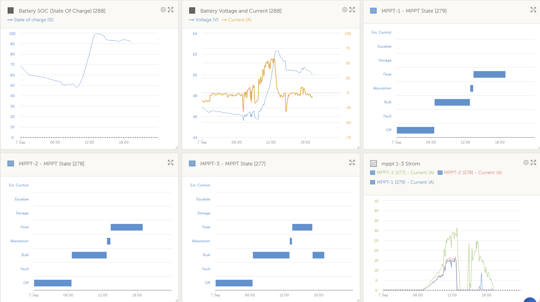Click the Bulk state bar in MPPT-2 chart

[89, 255]
